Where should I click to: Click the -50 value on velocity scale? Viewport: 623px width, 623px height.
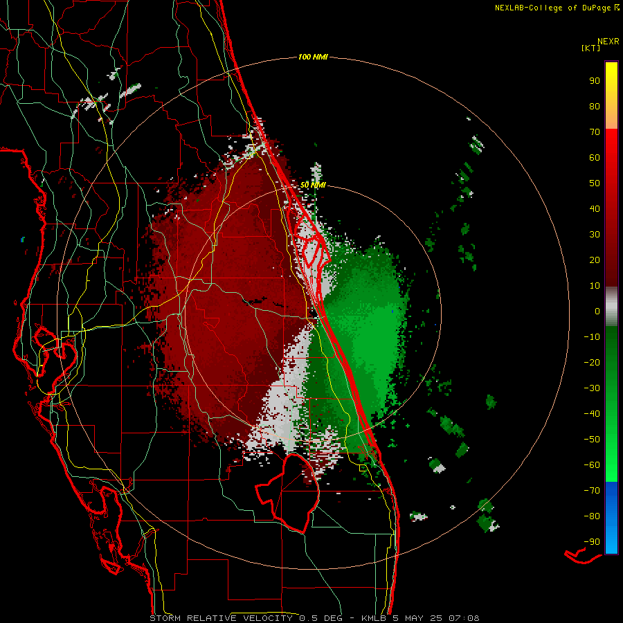pyautogui.click(x=592, y=440)
